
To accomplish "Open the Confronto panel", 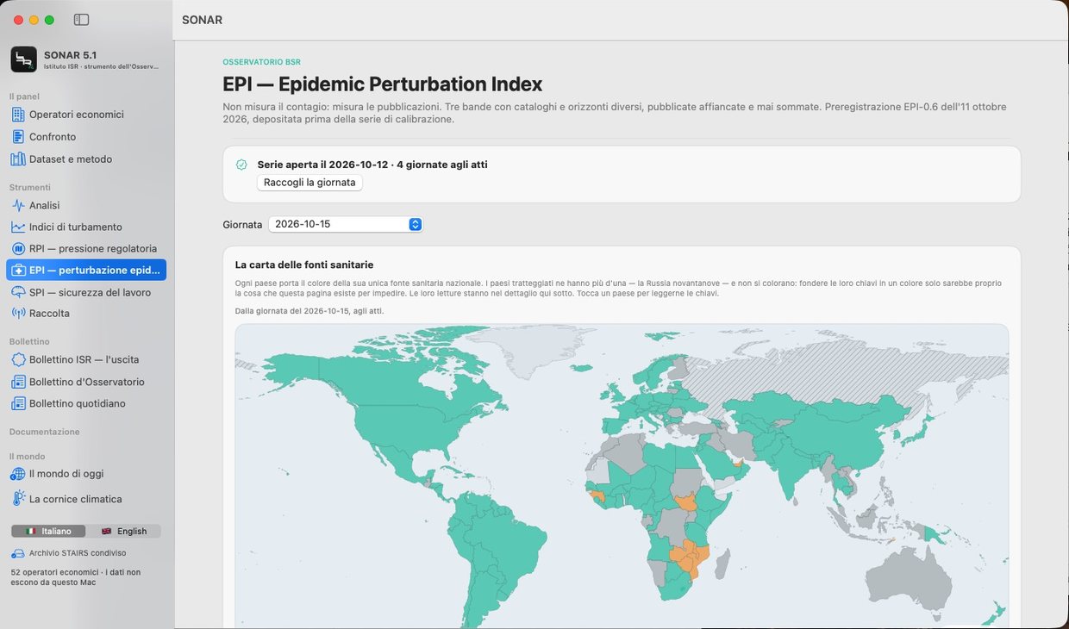I will click(x=86, y=137).
